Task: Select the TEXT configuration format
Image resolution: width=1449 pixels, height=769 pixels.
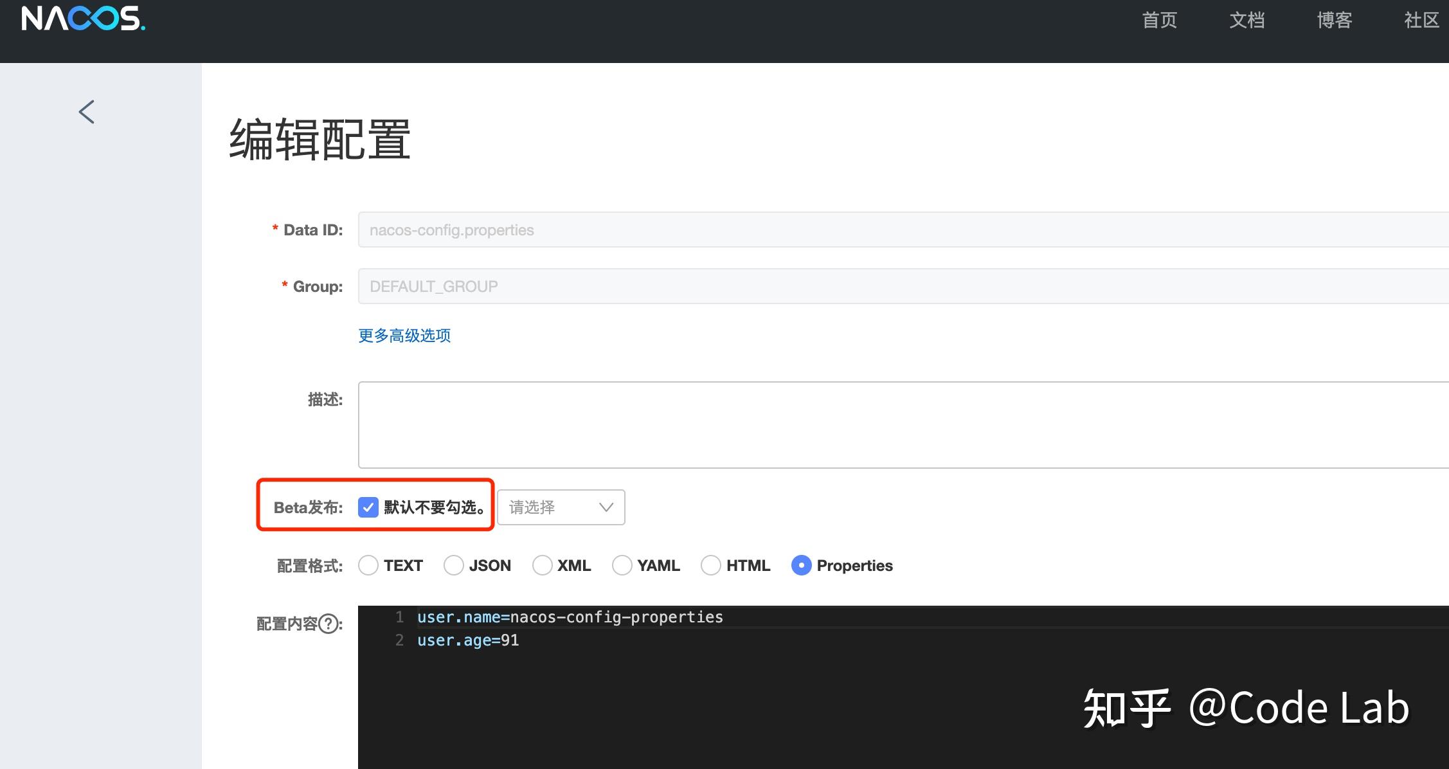Action: 368,565
